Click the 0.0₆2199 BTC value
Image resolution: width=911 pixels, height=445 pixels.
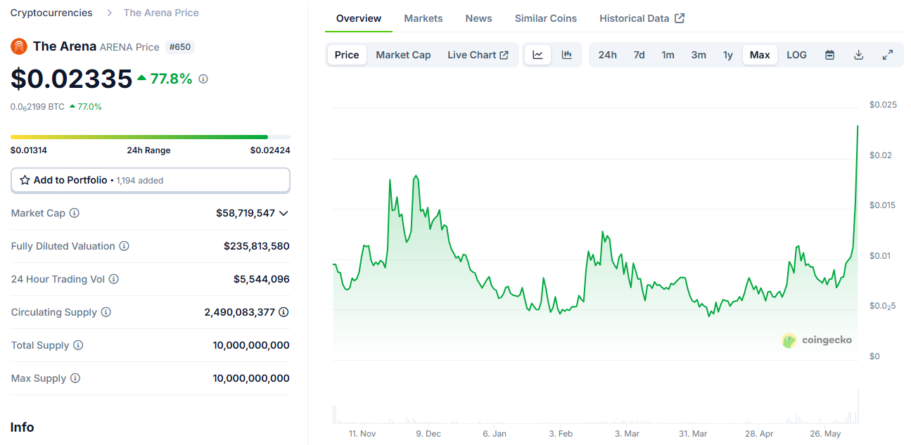click(37, 107)
